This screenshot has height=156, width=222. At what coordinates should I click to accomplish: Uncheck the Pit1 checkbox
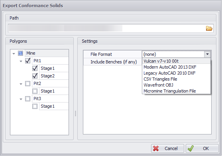[28, 61]
